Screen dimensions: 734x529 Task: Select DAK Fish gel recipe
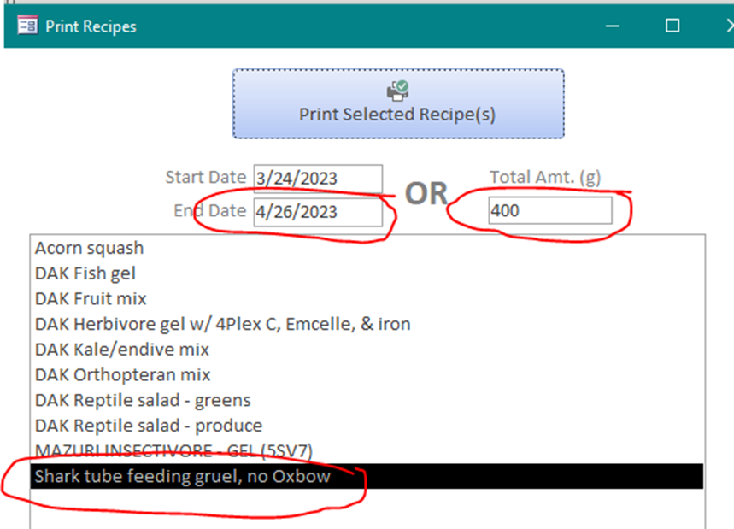point(367,273)
